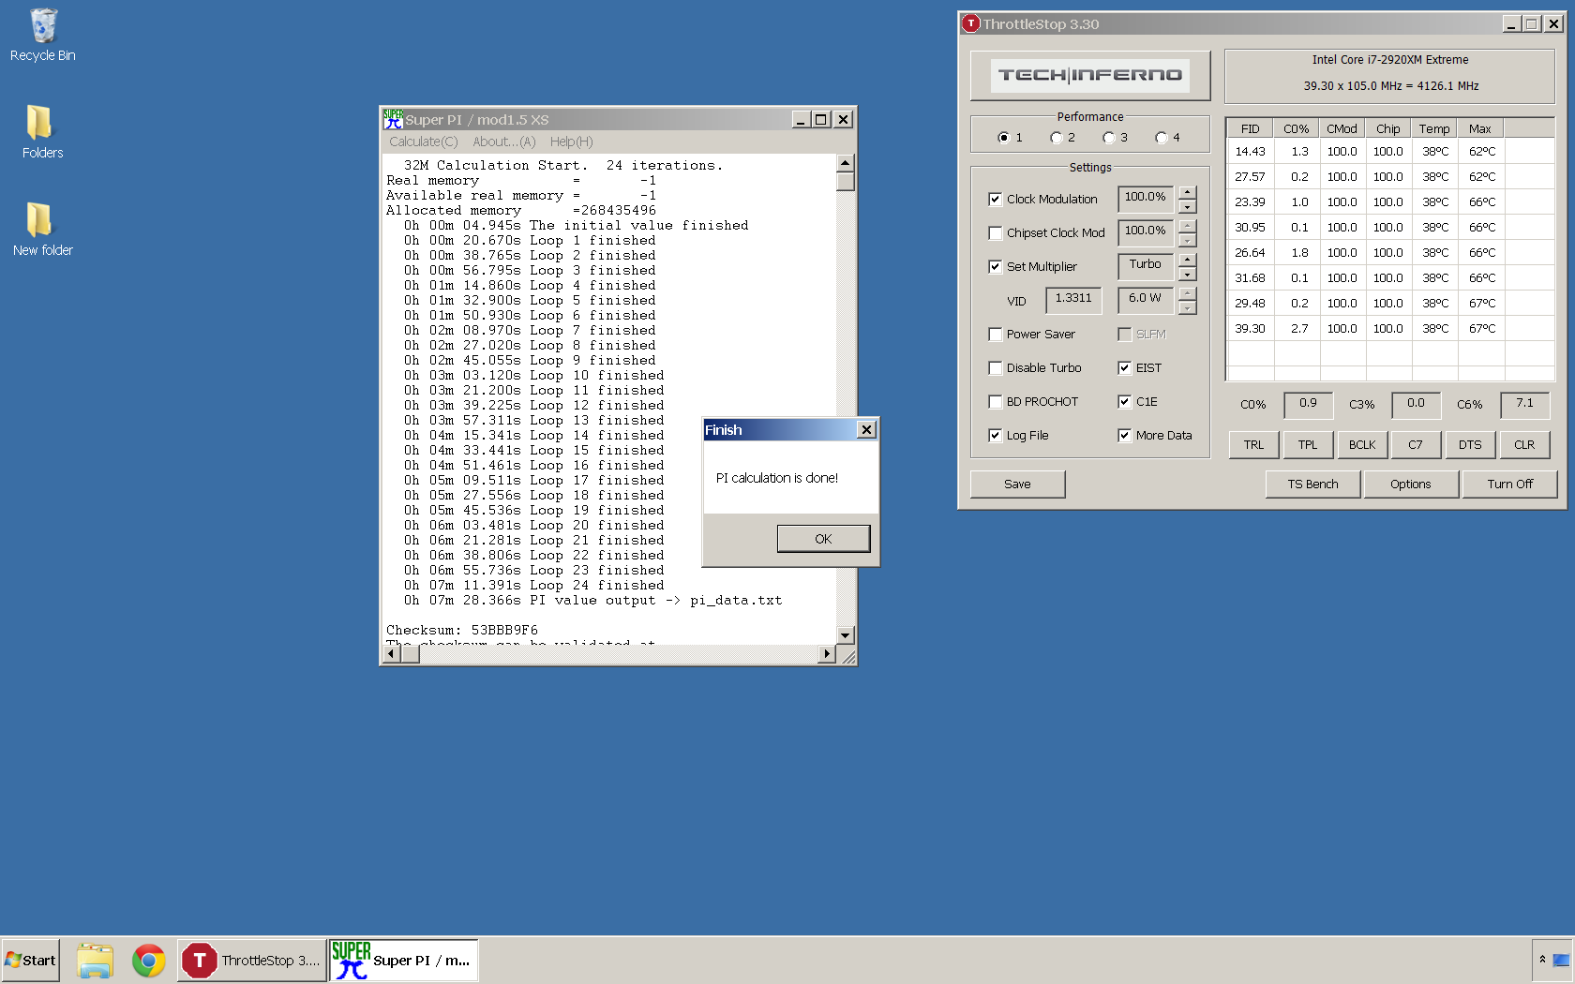Viewport: 1575px width, 984px height.
Task: Select Performance profile 1
Action: tap(1003, 138)
